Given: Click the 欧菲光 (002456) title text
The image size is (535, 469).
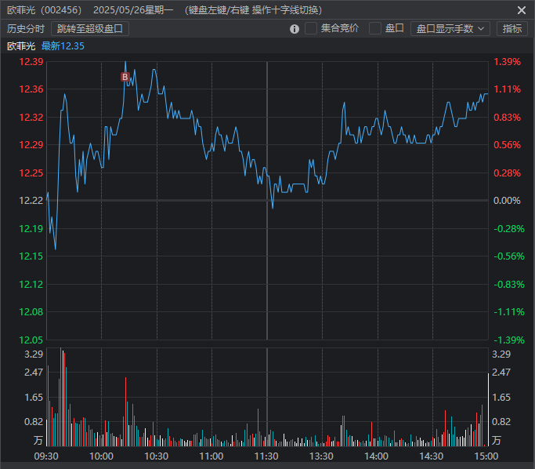Looking at the screenshot, I should coord(45,10).
